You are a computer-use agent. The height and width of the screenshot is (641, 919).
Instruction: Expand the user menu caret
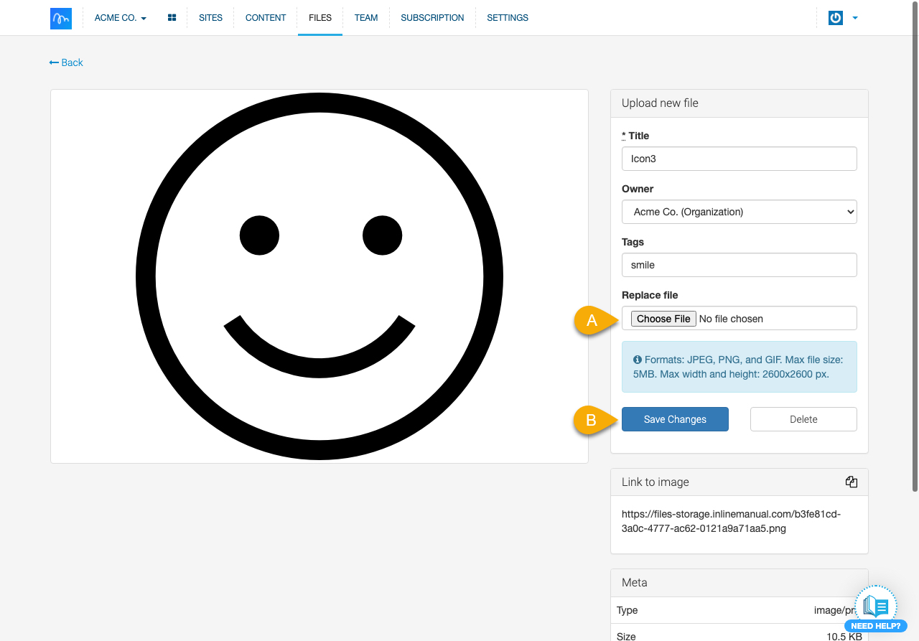855,18
